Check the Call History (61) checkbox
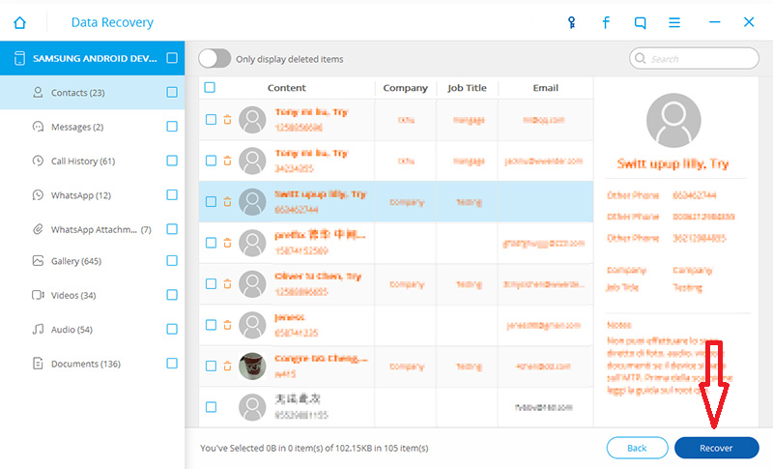 [x=172, y=161]
